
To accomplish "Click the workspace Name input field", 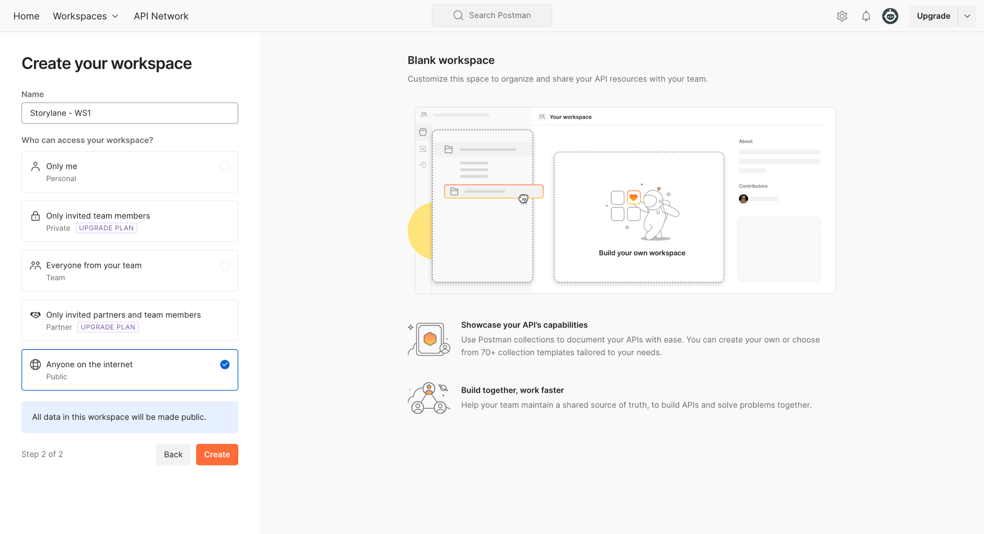I will 130,113.
